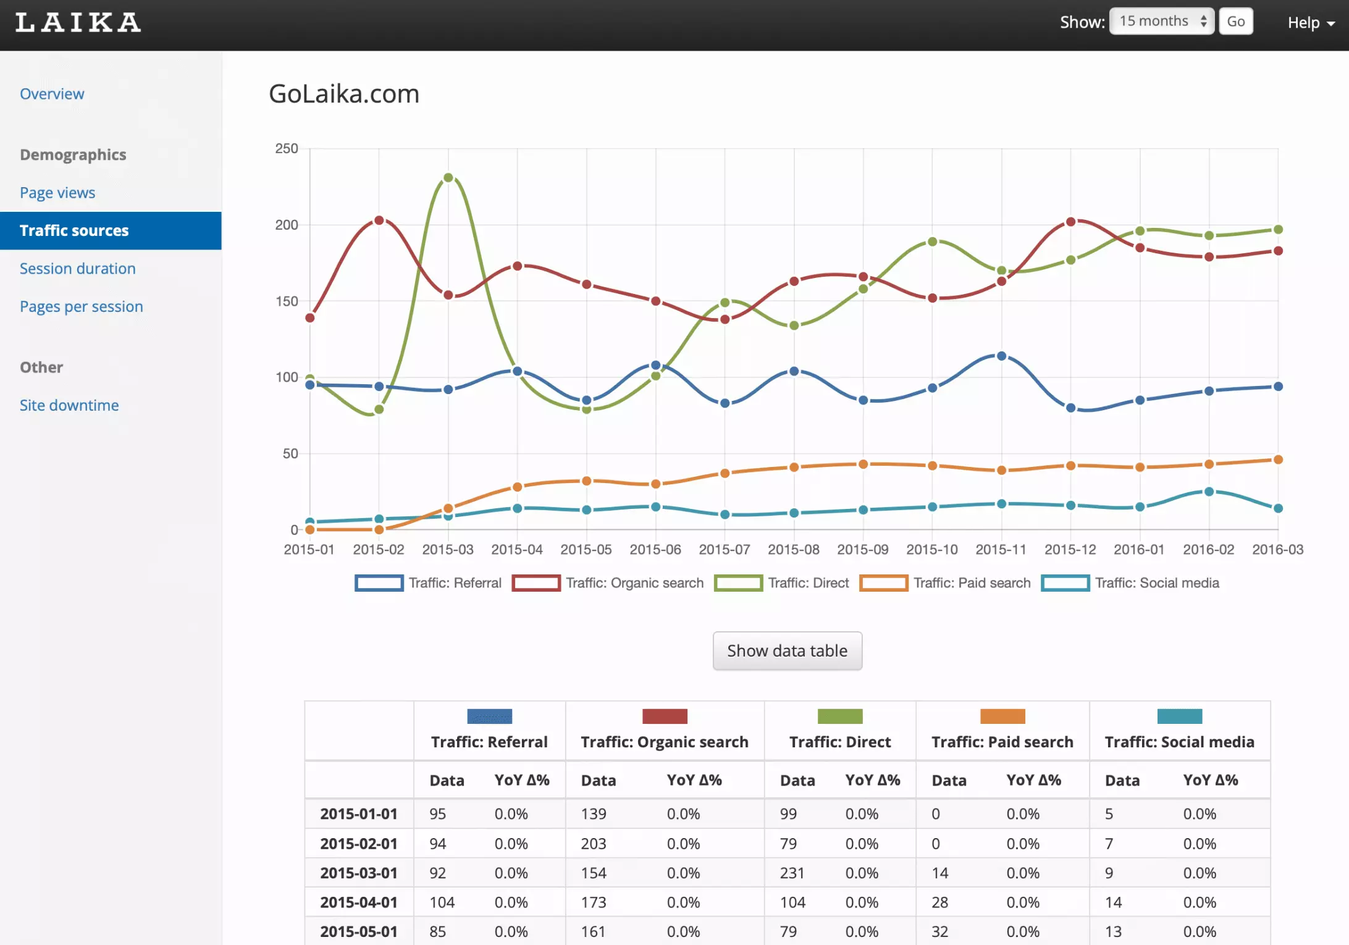Click the Direct traffic point at 2016-03
Viewport: 1349px width, 945px height.
(1279, 229)
